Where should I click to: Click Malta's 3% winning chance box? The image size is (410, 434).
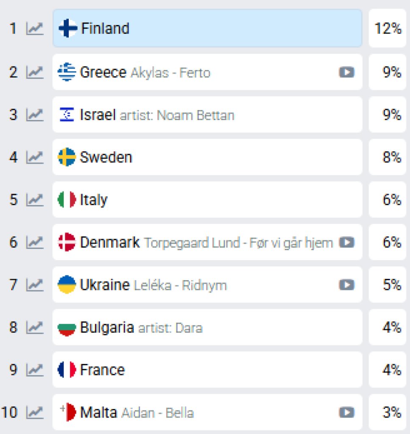(x=388, y=412)
